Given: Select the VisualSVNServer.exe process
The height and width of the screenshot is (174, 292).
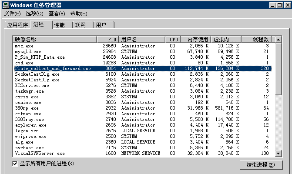Looking at the screenshot, I should (x=143, y=153).
